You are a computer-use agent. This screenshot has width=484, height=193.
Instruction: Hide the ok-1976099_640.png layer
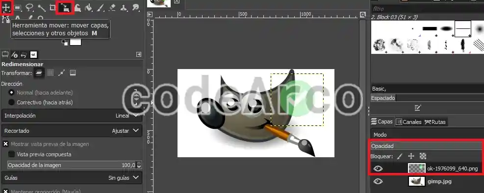(x=378, y=169)
